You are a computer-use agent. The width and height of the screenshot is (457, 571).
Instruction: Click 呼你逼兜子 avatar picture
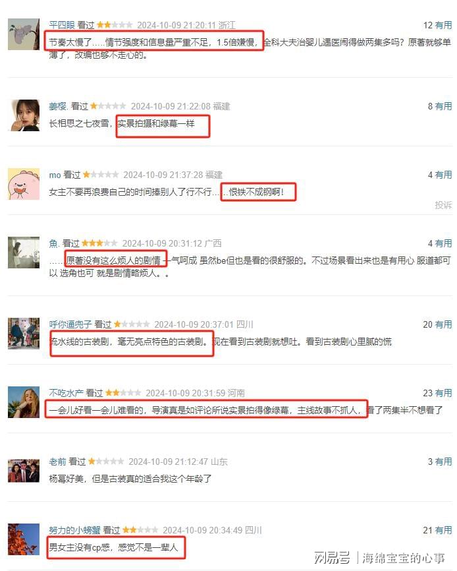click(24, 334)
